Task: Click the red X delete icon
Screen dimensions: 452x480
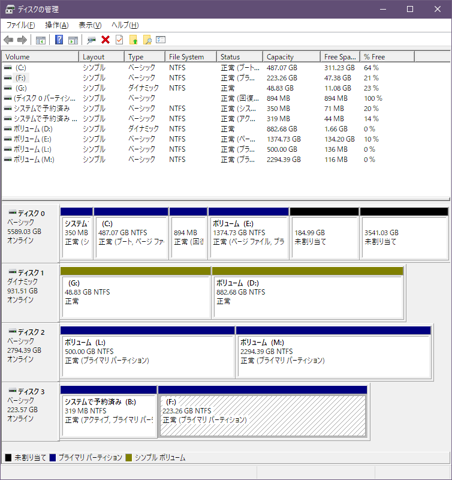Action: tap(106, 40)
